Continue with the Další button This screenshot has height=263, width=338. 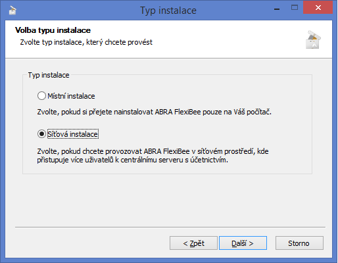pos(243,243)
